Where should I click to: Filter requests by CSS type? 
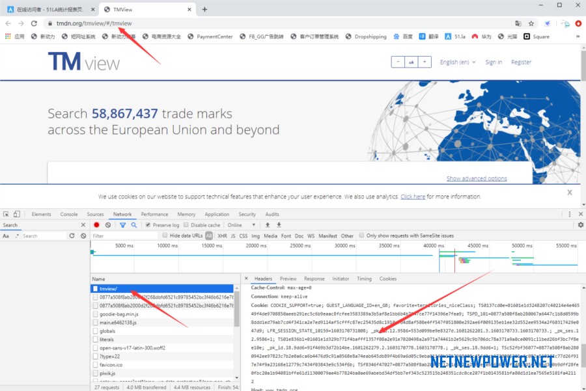pos(244,236)
